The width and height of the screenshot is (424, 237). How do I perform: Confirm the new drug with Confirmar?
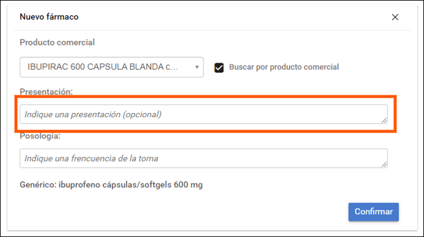coord(373,212)
